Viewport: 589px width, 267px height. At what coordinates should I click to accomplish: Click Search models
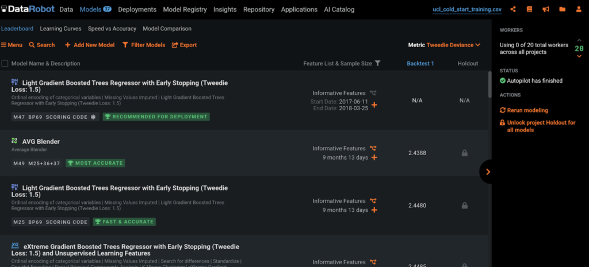coord(41,45)
